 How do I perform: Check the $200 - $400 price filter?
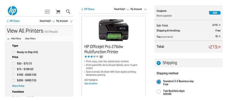(x=14, y=80)
